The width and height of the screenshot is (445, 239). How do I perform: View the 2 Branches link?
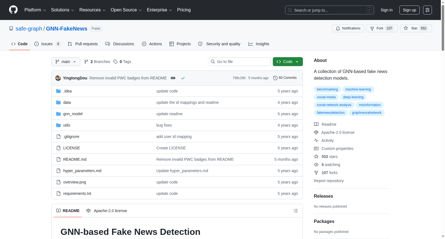[x=97, y=62]
